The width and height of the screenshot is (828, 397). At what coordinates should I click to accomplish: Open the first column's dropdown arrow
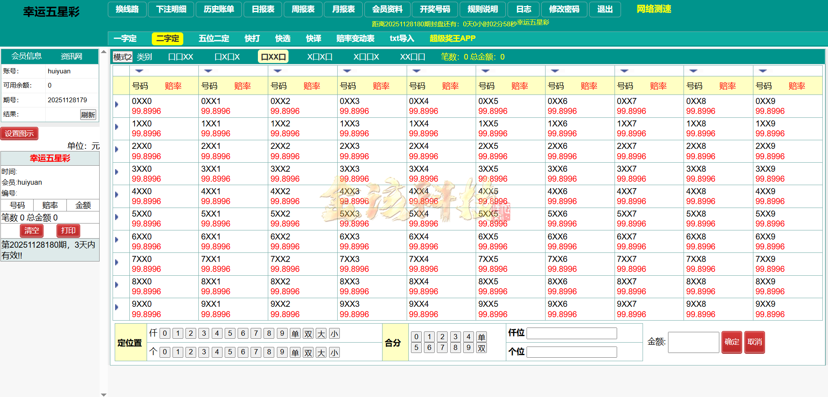pyautogui.click(x=139, y=71)
